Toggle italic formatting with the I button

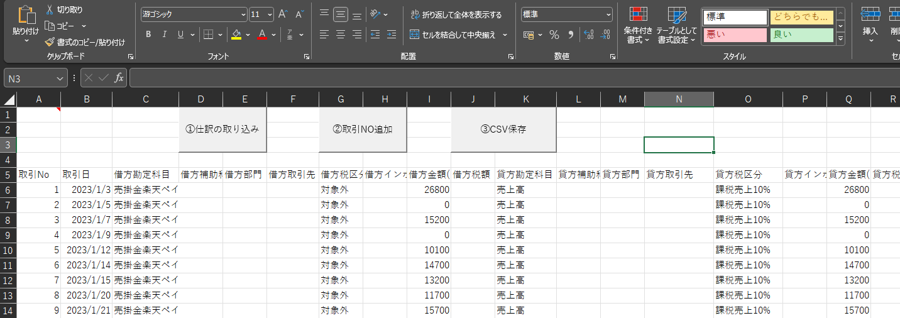[x=165, y=35]
